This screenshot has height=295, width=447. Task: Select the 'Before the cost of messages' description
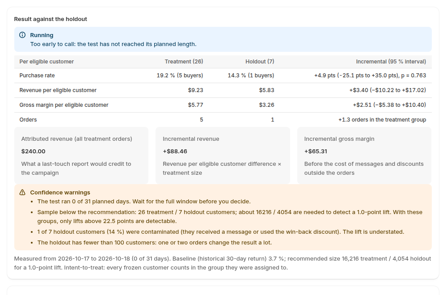[x=364, y=168]
